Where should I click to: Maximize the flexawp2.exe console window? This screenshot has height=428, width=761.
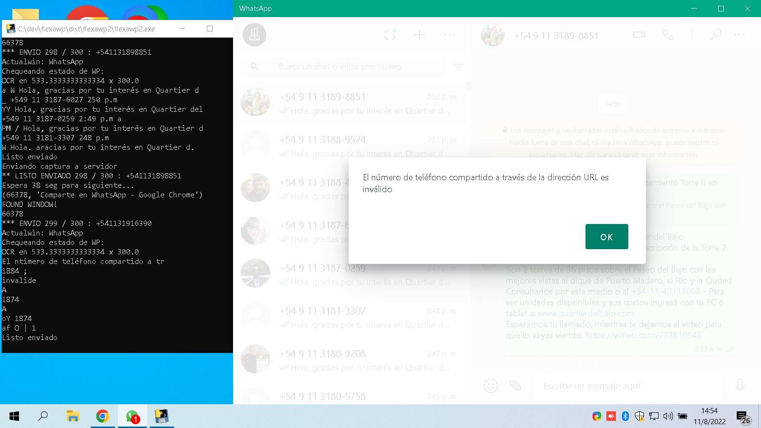click(210, 29)
